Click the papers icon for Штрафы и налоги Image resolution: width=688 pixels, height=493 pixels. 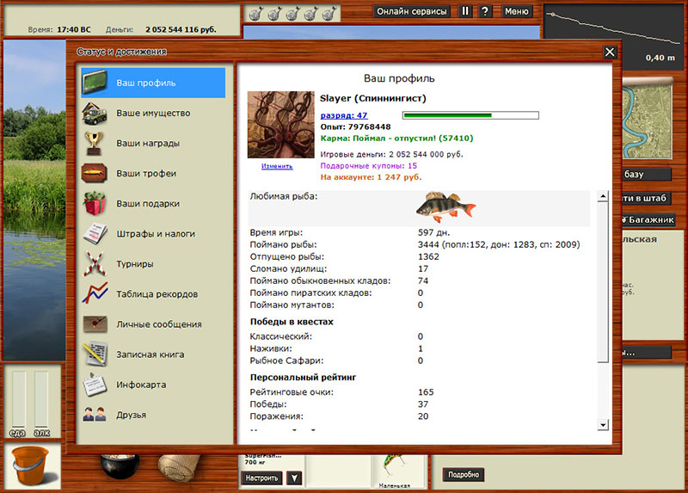tap(95, 233)
